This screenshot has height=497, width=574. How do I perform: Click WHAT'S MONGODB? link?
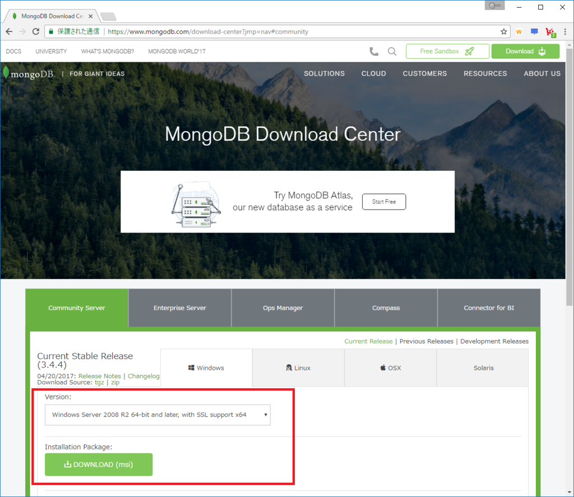(107, 51)
